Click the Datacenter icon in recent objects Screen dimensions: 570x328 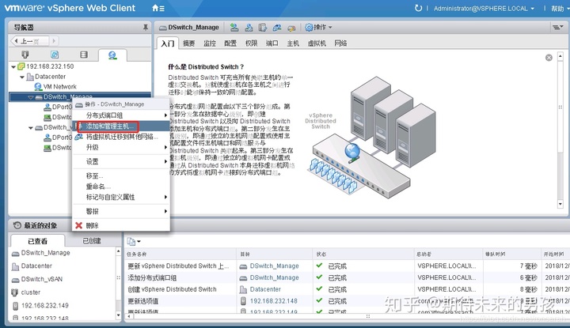pos(15,266)
